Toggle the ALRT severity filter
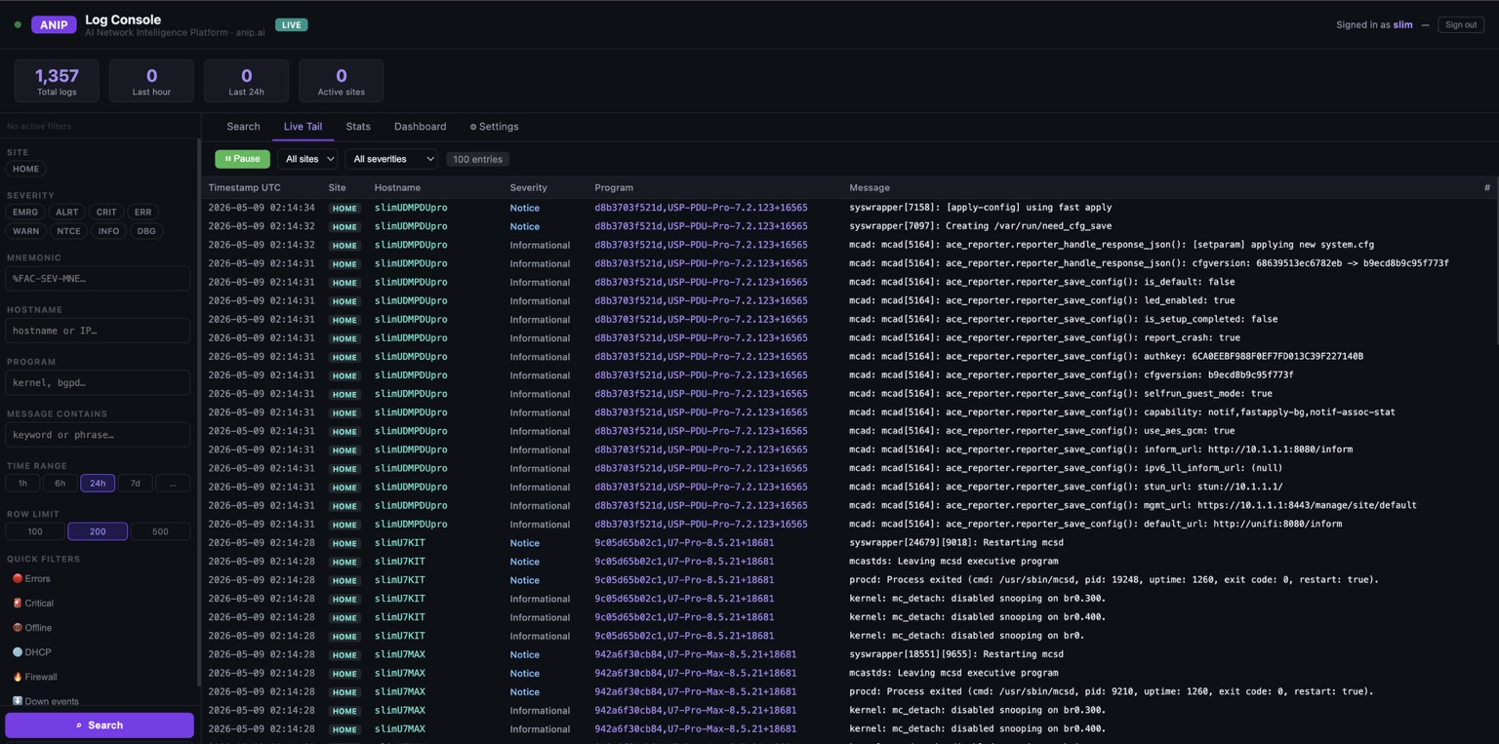The width and height of the screenshot is (1499, 744). click(x=66, y=212)
